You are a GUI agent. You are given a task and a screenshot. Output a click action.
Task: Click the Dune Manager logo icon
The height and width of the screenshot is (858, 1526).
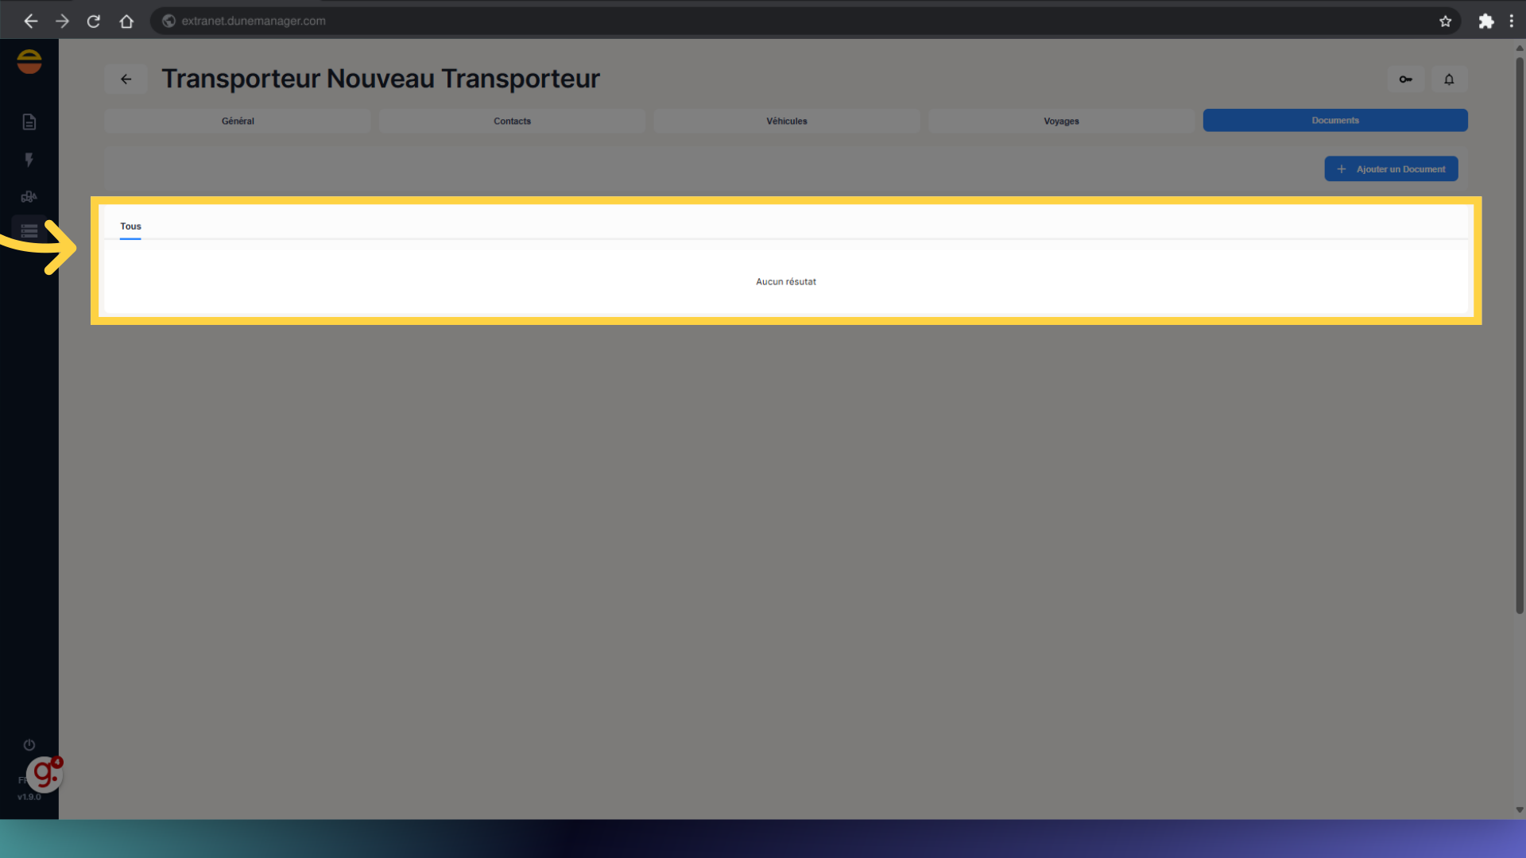(x=29, y=62)
